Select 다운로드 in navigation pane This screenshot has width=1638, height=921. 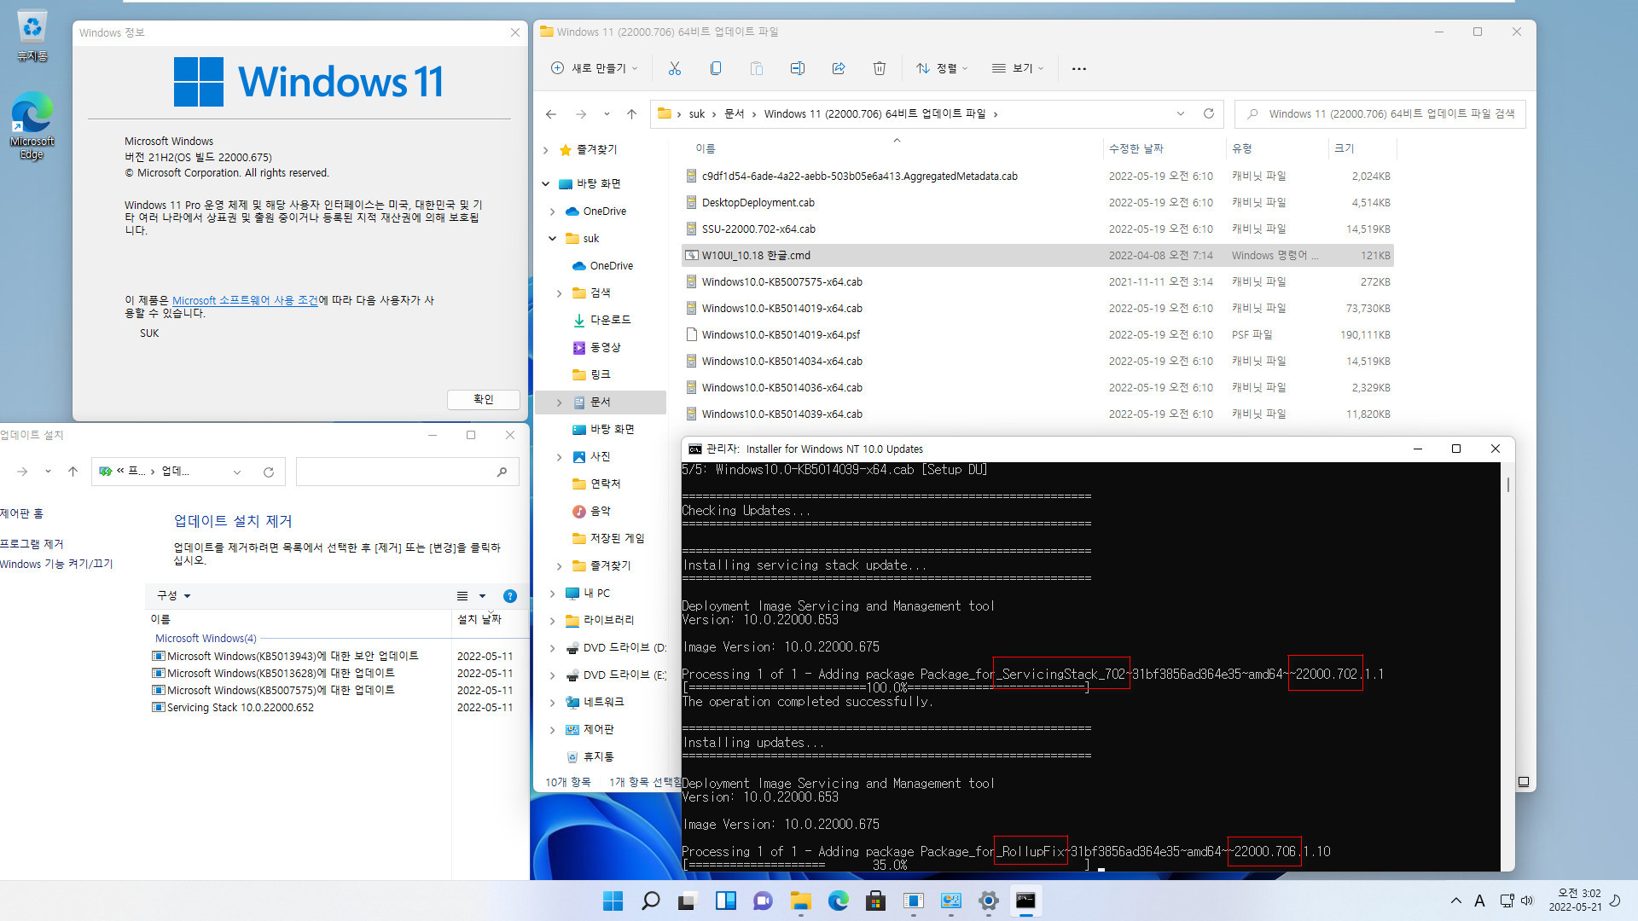tap(610, 320)
